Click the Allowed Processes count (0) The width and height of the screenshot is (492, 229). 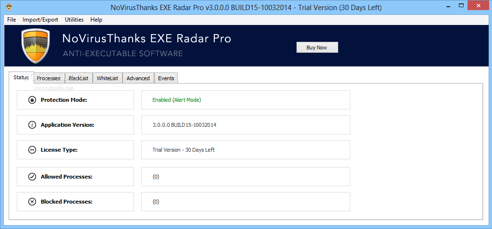point(156,177)
